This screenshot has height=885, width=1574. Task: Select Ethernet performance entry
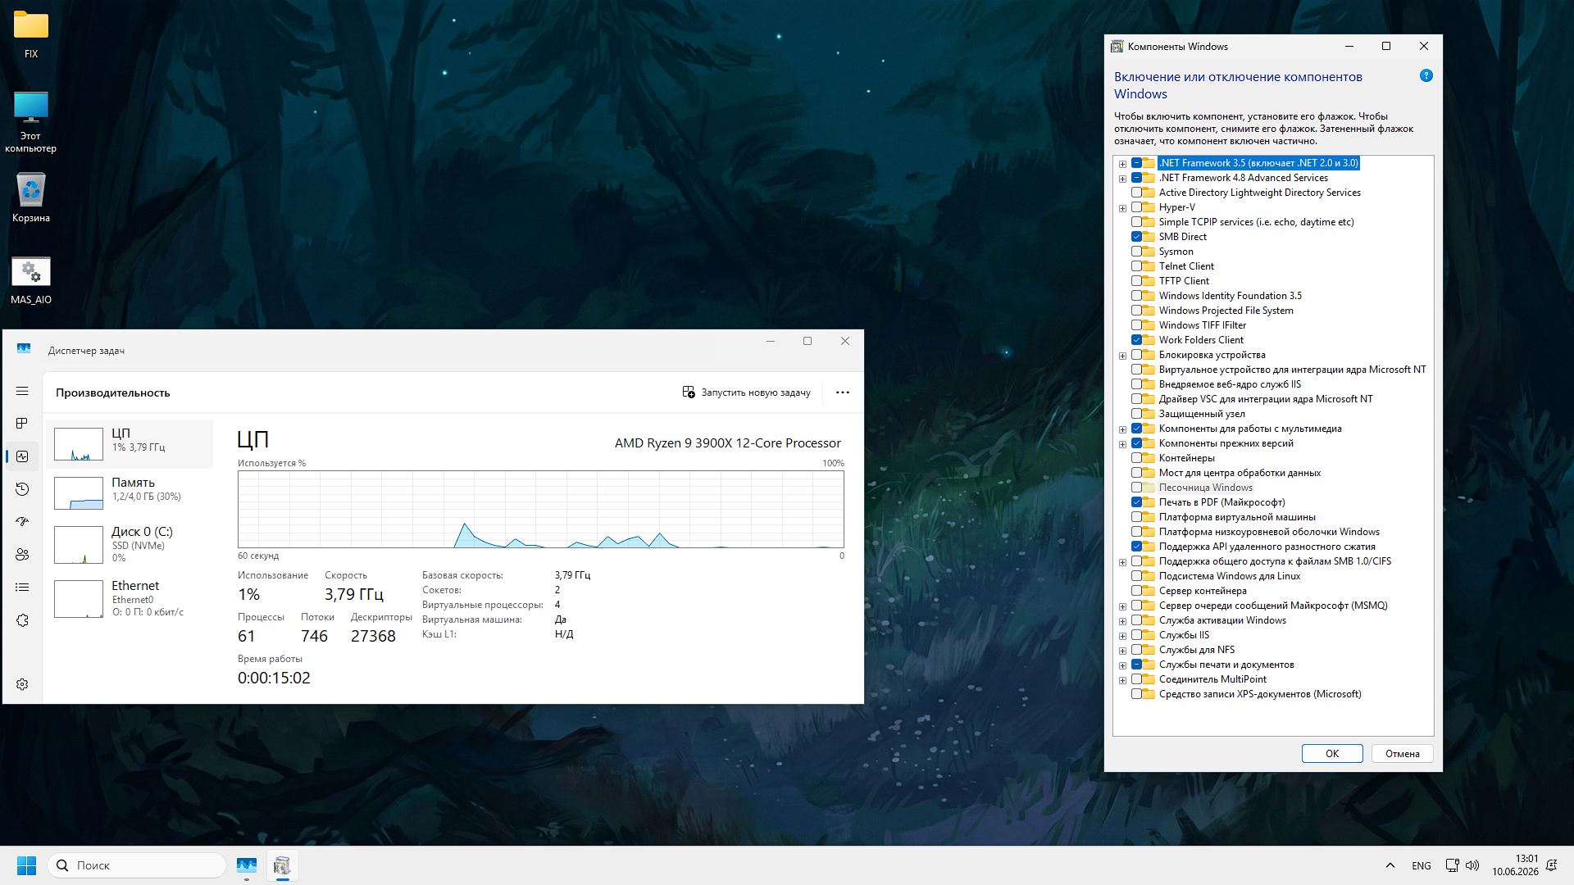130,598
